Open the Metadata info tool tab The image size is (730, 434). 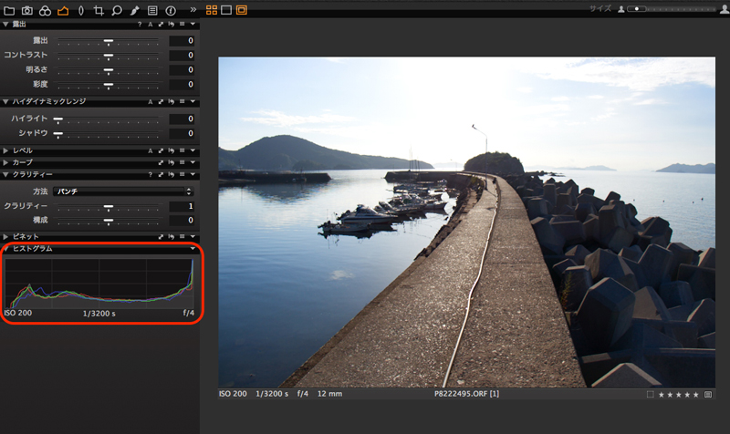(170, 10)
